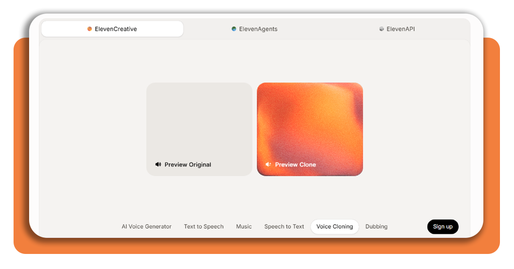The image size is (514, 269).
Task: Click the gray dot icon beside ElevenAPI
Action: click(381, 29)
